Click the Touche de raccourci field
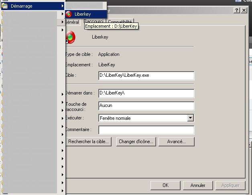 coord(146,106)
